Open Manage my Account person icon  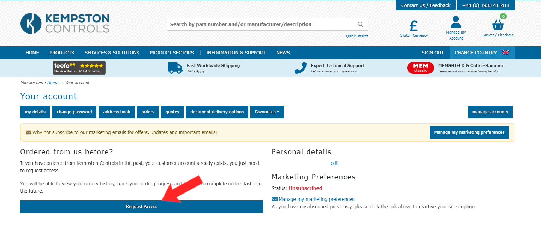click(456, 22)
